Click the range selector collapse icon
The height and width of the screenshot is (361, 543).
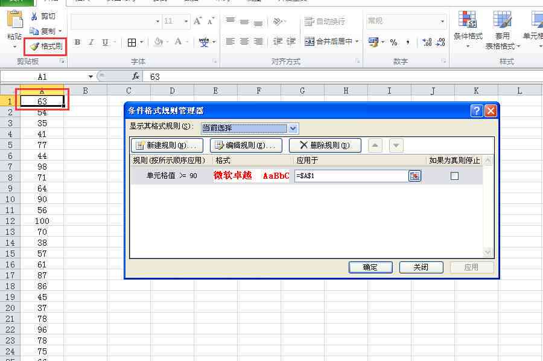pos(414,176)
